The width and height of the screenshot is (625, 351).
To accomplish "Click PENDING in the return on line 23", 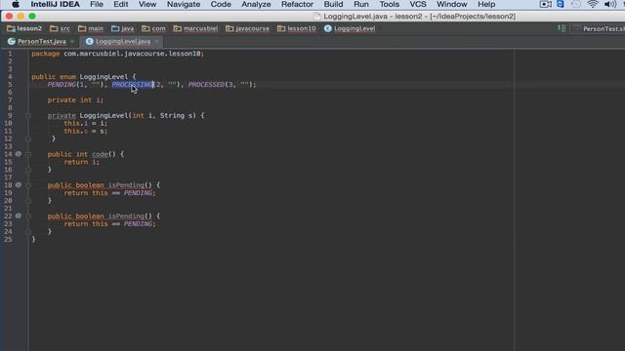I will (138, 223).
